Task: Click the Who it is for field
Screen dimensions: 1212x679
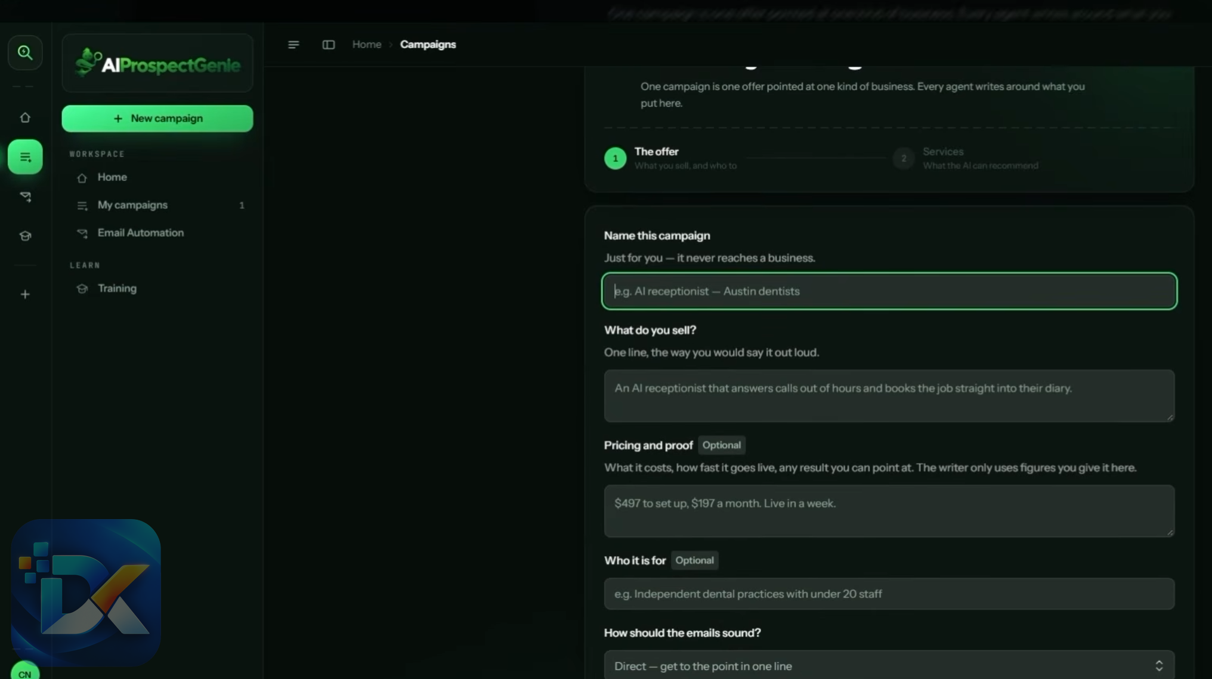Action: click(x=889, y=594)
